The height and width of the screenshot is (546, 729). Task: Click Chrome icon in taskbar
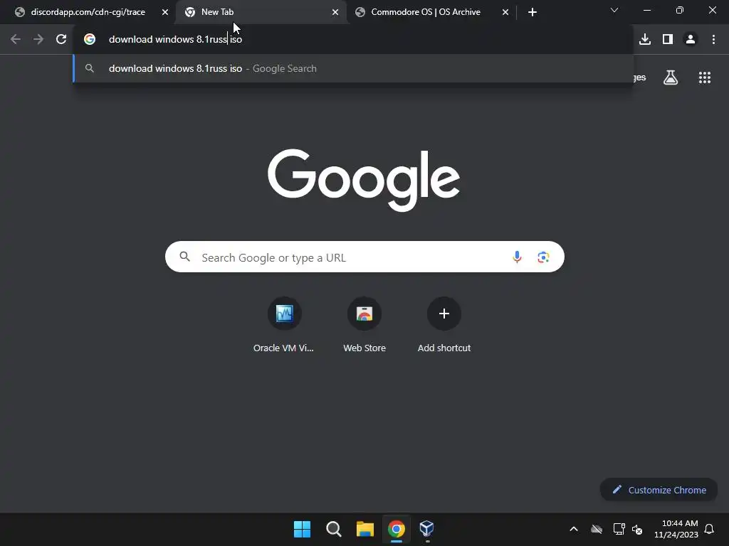pyautogui.click(x=397, y=529)
